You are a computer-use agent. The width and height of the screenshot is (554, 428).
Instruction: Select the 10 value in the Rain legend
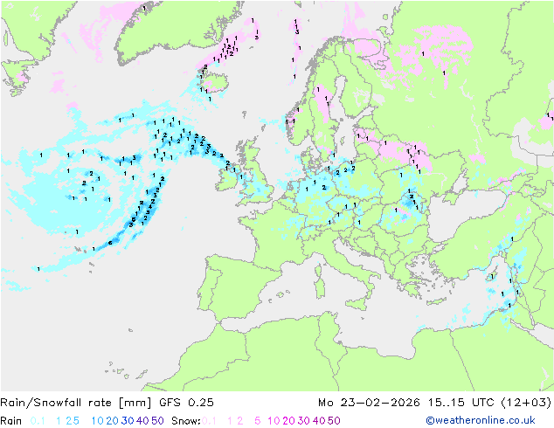[98, 421]
